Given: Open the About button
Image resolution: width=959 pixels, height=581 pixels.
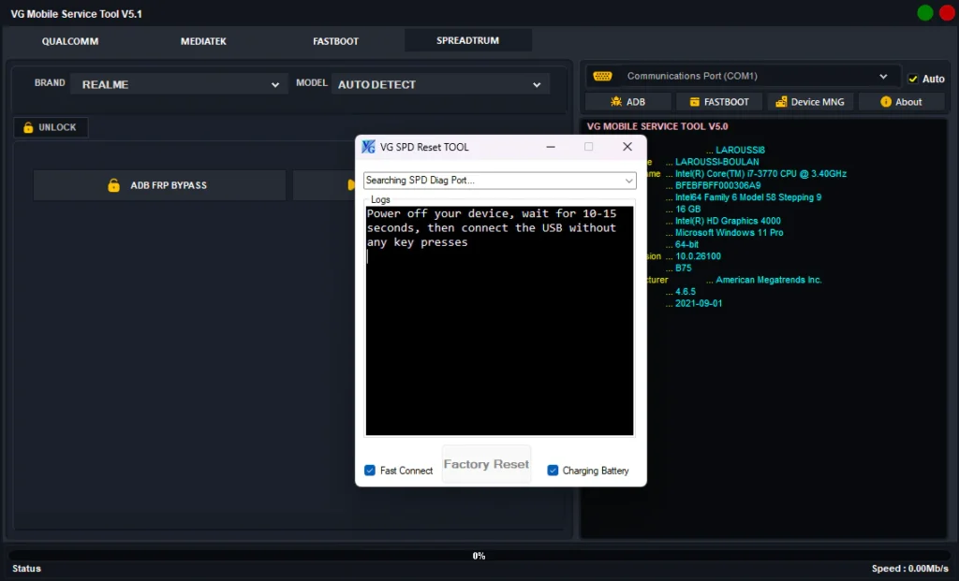Looking at the screenshot, I should pyautogui.click(x=902, y=102).
